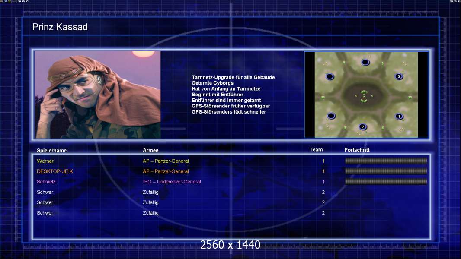This screenshot has width=461, height=259.
Task: Click "Getarnte Cyborgs" ability line
Action: (213, 83)
